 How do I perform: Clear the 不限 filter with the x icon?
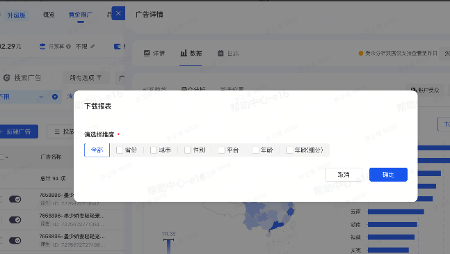click(x=55, y=97)
